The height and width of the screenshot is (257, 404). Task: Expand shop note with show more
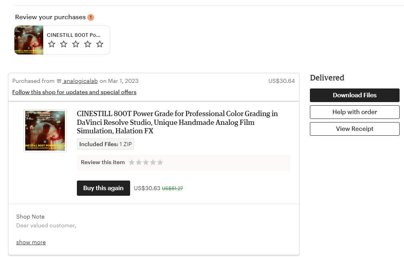pyautogui.click(x=31, y=242)
